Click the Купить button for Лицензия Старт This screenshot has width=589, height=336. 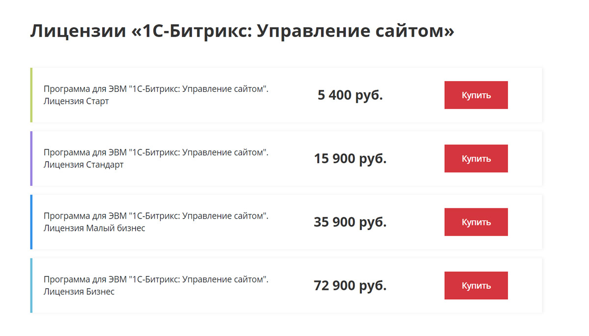(x=476, y=95)
